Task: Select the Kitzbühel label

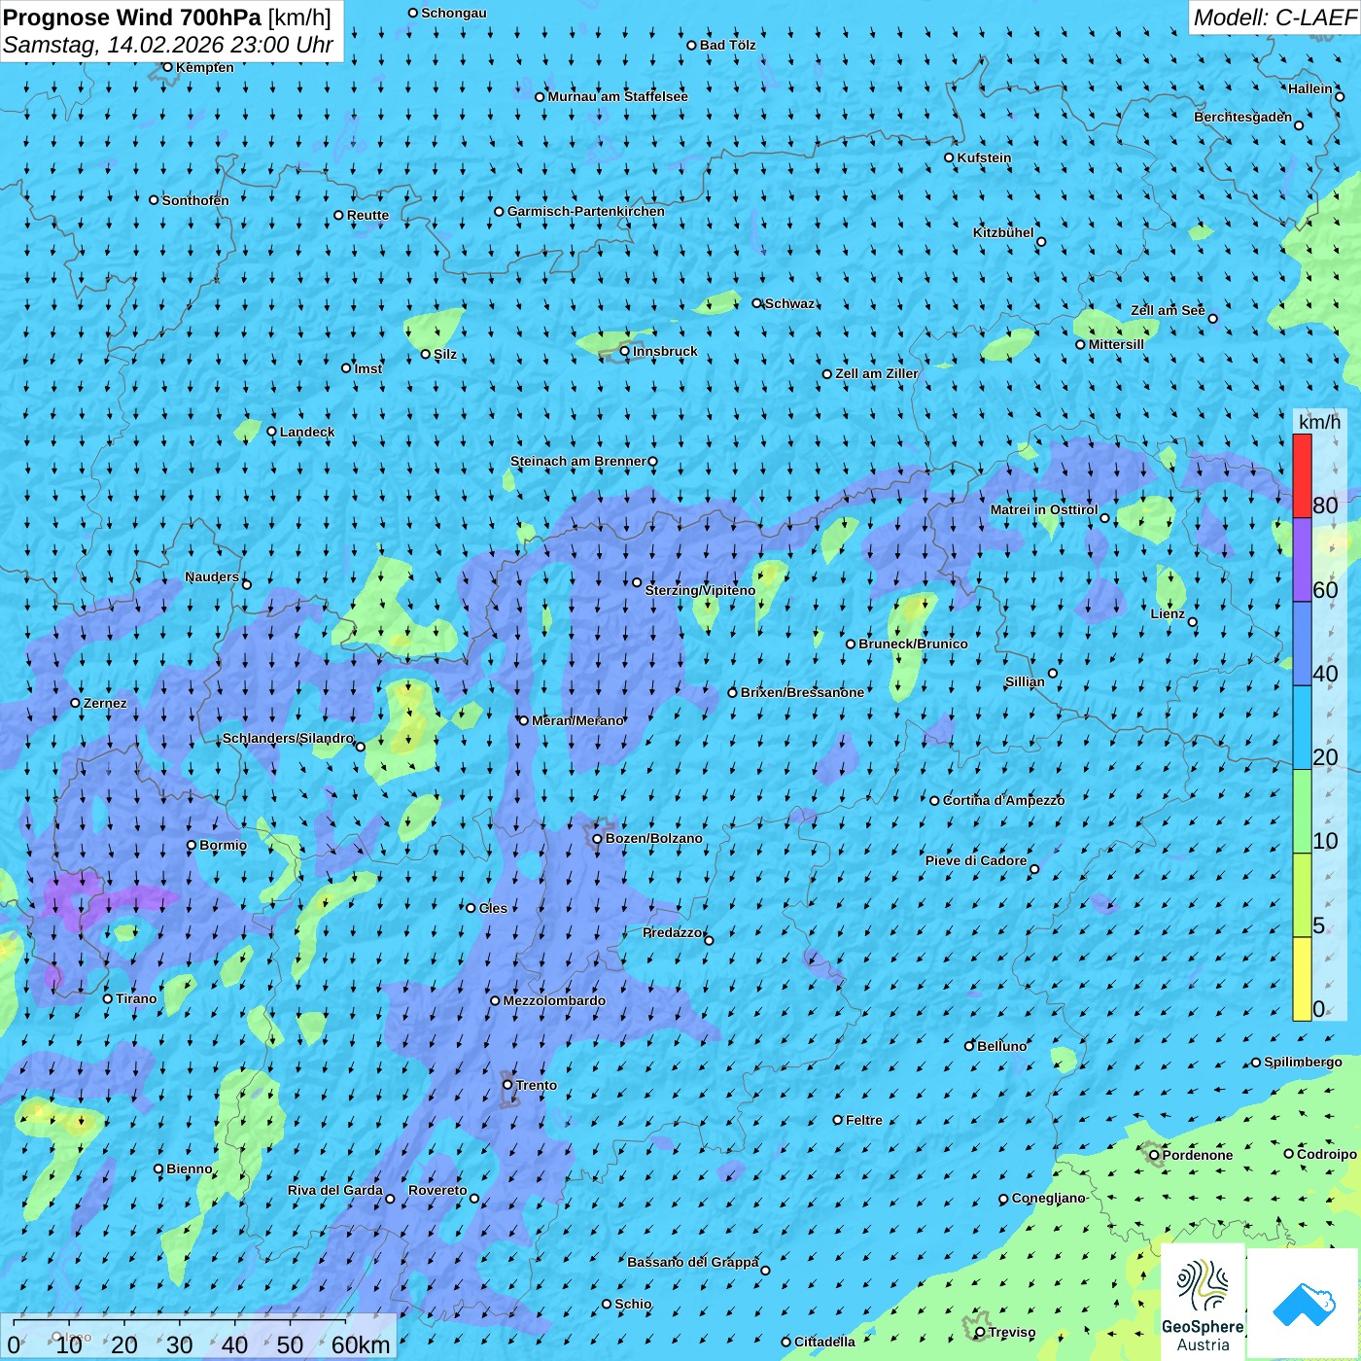Action: (x=1003, y=232)
